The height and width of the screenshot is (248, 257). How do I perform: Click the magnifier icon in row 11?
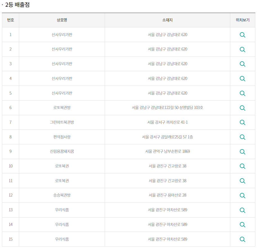pyautogui.click(x=242, y=181)
